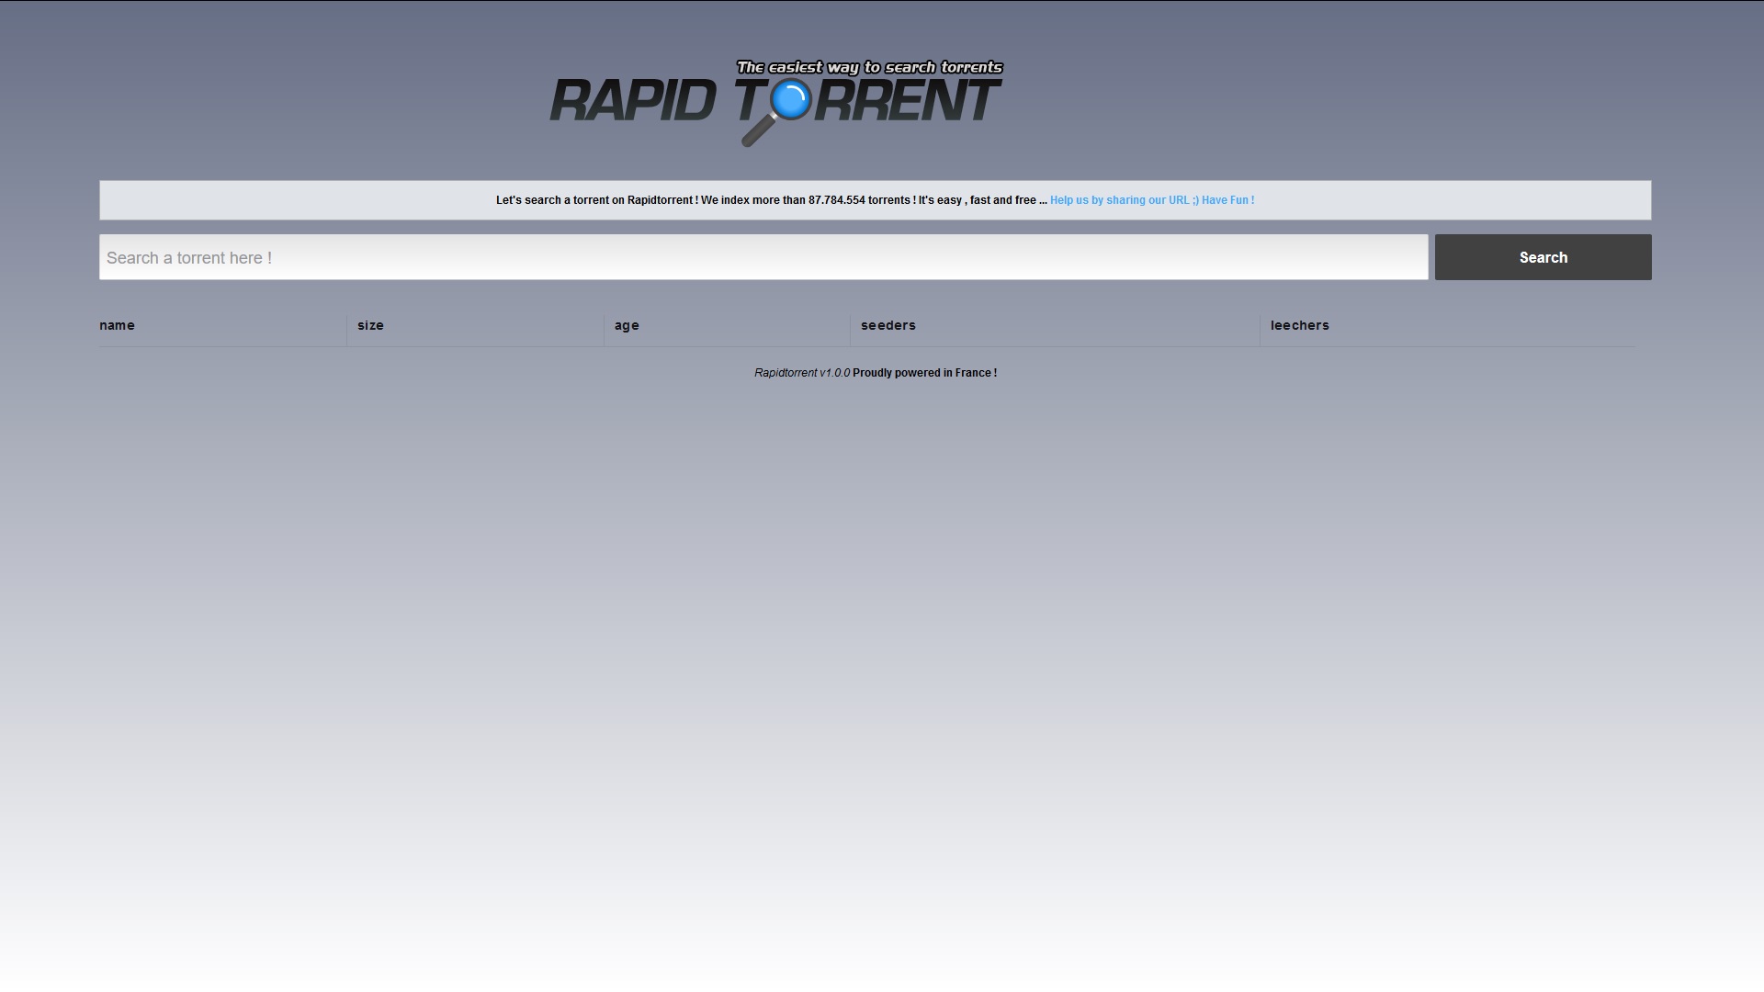
Task: Sort results by seeders column header
Action: pyautogui.click(x=888, y=325)
